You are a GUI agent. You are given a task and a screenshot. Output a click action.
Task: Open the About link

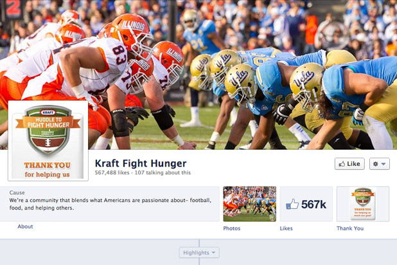click(25, 226)
